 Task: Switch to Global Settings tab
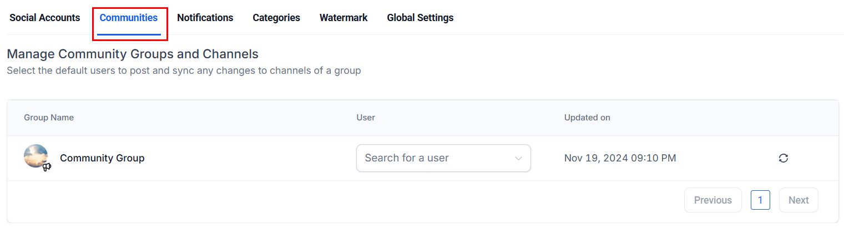pos(420,18)
